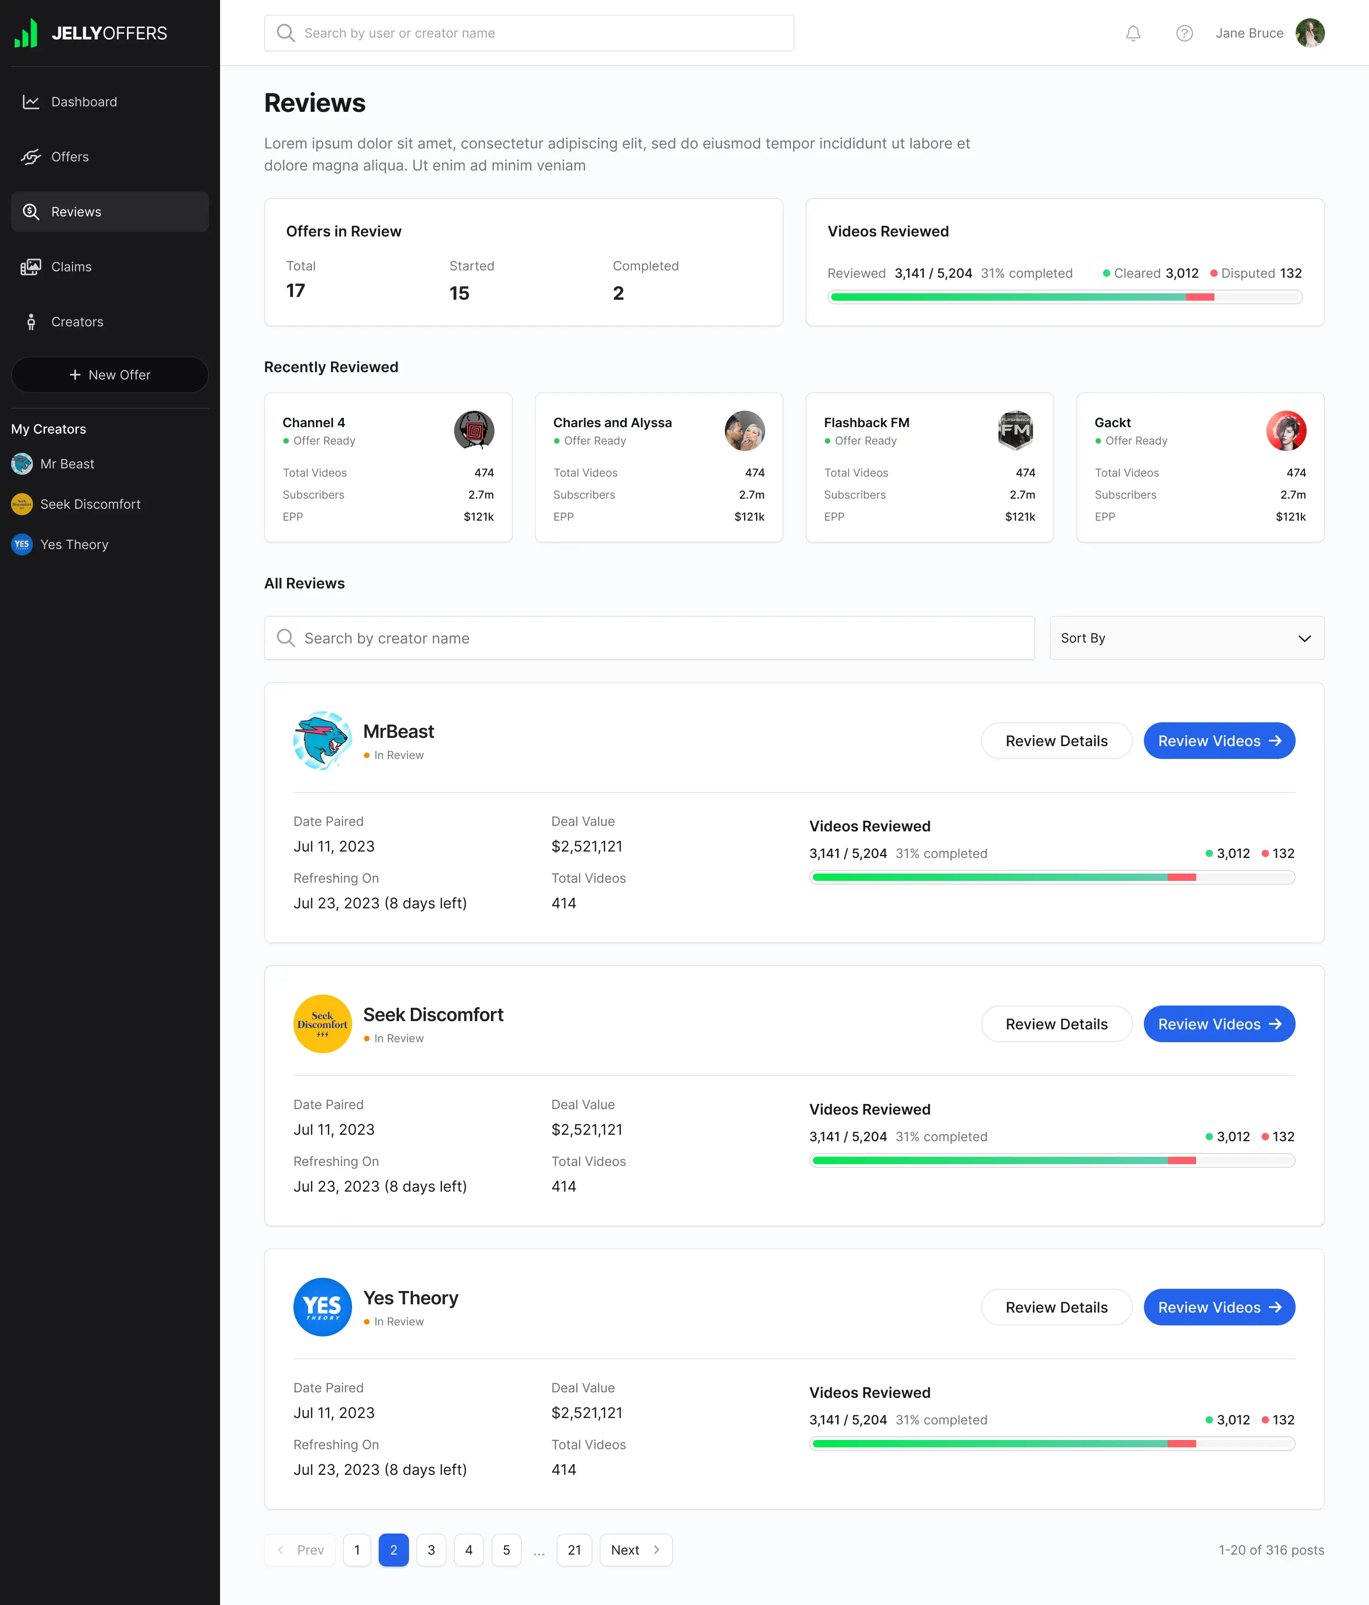This screenshot has height=1605, width=1369.
Task: Select page 2 in pagination
Action: [x=393, y=1550]
